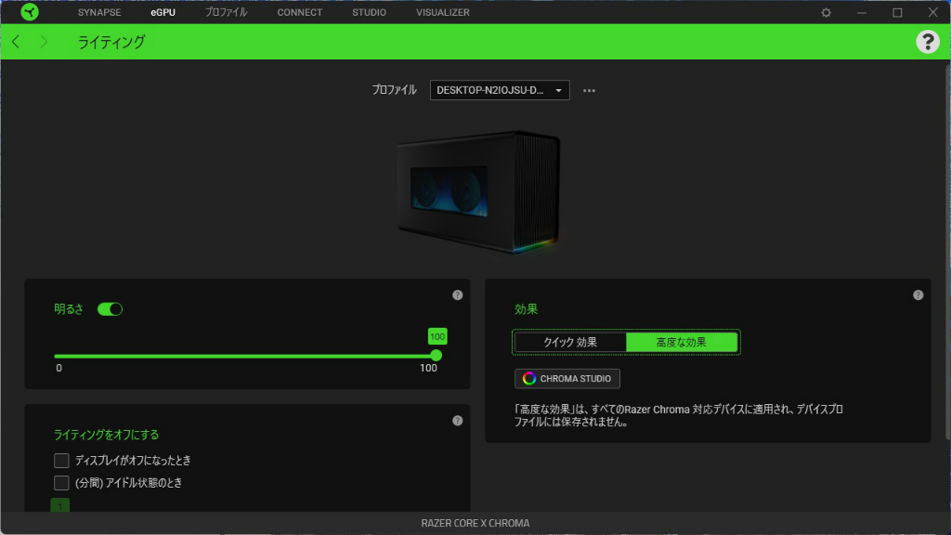This screenshot has height=535, width=951.
Task: Expand the DESKTOP-N2IOJSU profile dropdown
Action: pos(500,90)
